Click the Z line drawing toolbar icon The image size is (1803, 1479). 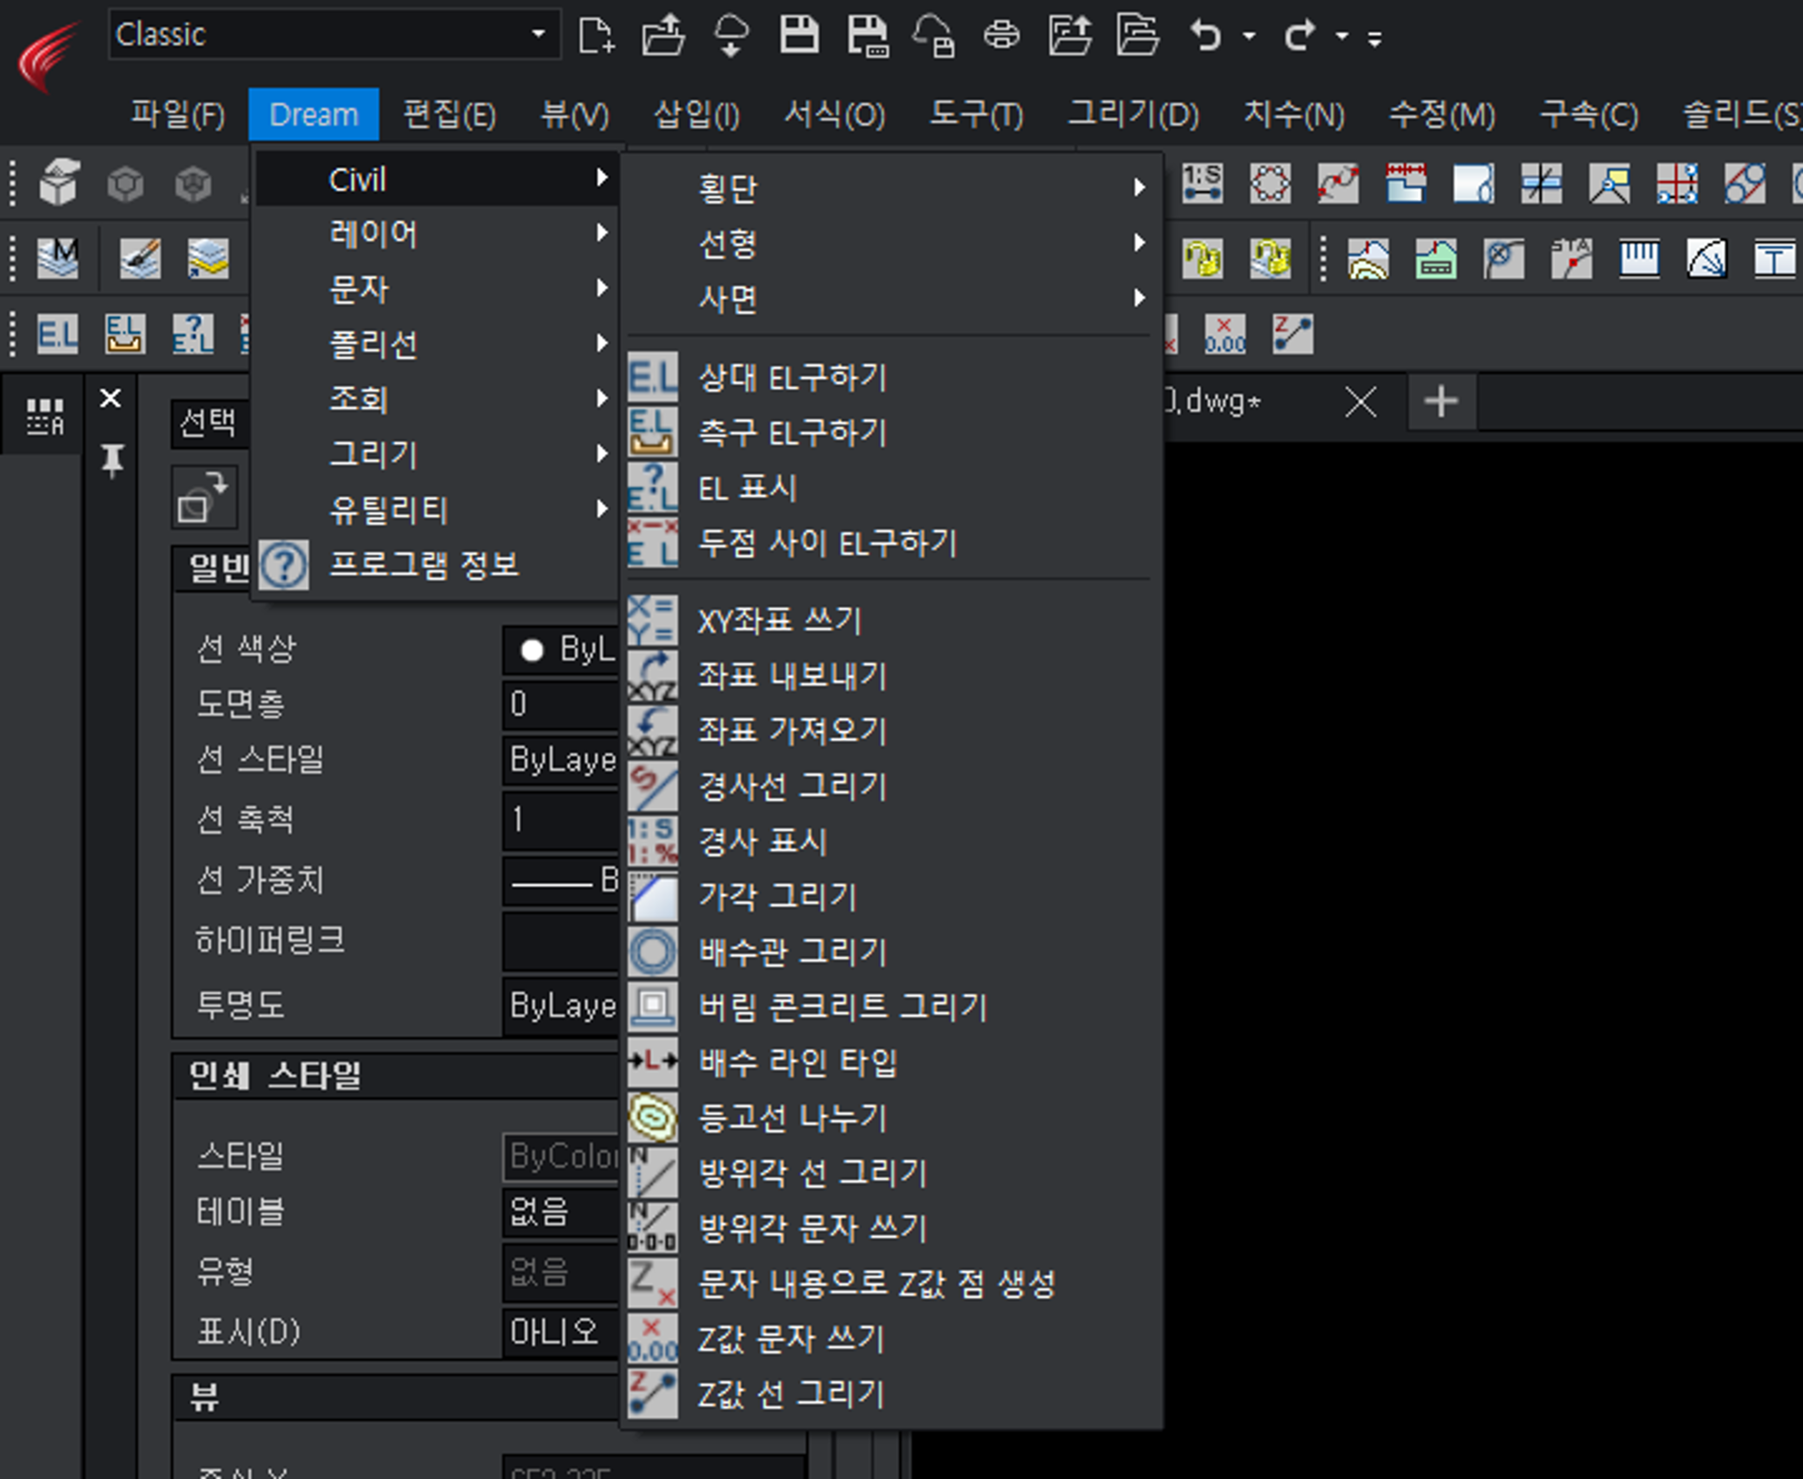(x=1293, y=334)
